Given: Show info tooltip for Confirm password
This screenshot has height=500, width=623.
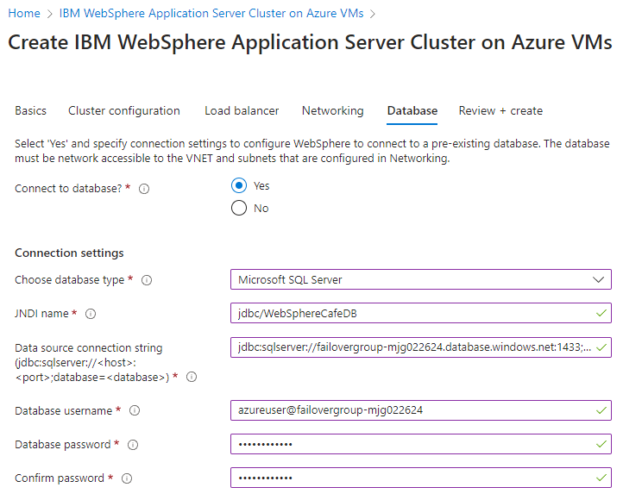Looking at the screenshot, I should pyautogui.click(x=127, y=478).
